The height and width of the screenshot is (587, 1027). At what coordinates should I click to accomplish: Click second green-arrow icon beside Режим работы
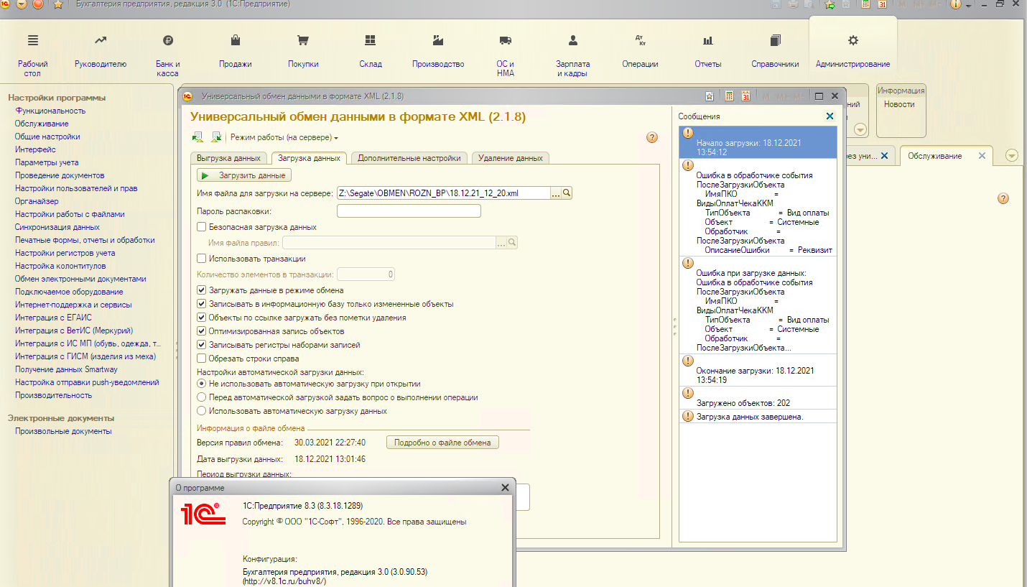pos(215,137)
